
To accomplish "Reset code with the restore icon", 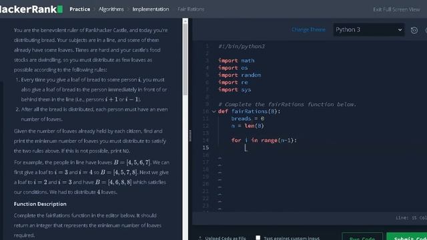I will tap(414, 30).
